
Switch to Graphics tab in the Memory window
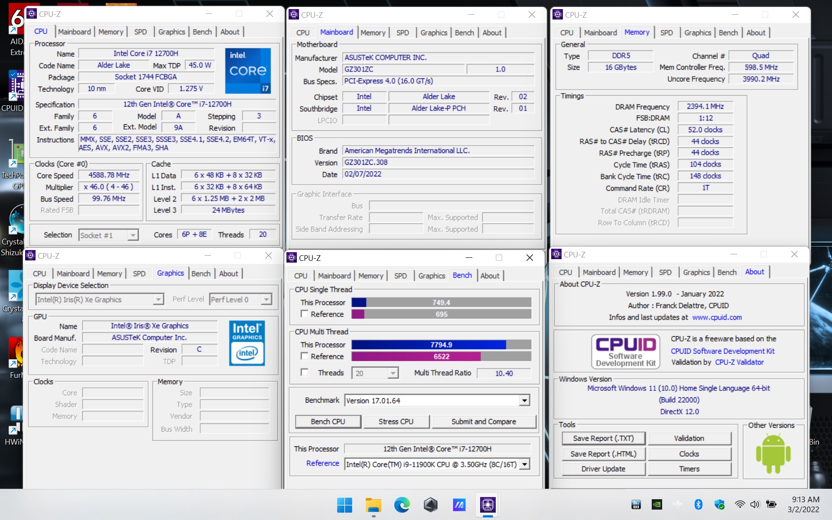click(x=697, y=32)
